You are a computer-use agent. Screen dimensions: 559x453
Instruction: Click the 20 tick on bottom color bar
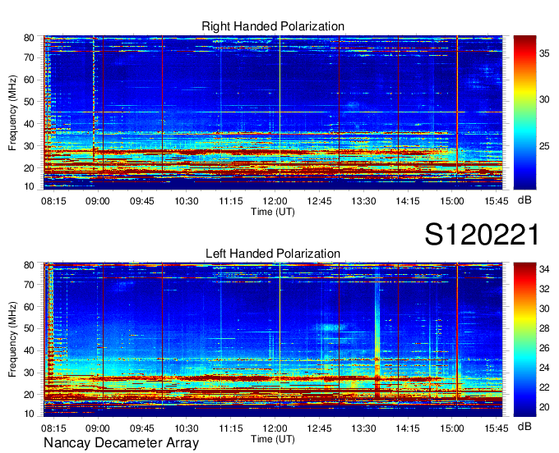tap(544, 407)
